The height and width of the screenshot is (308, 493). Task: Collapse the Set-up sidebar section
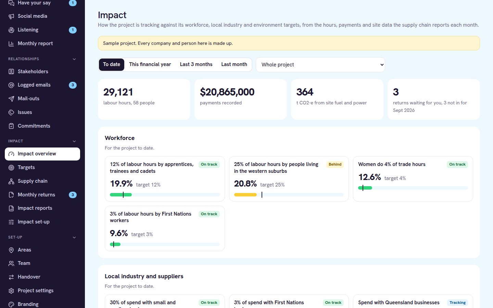coord(74,238)
